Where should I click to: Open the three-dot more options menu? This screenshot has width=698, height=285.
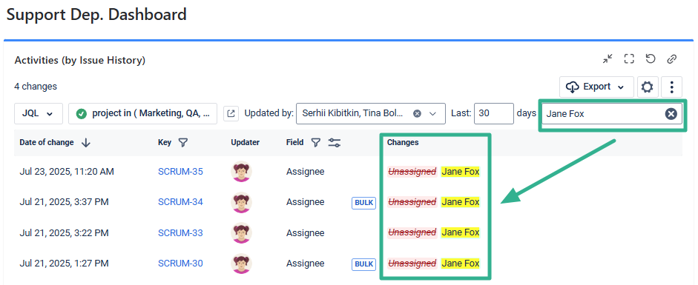point(672,87)
